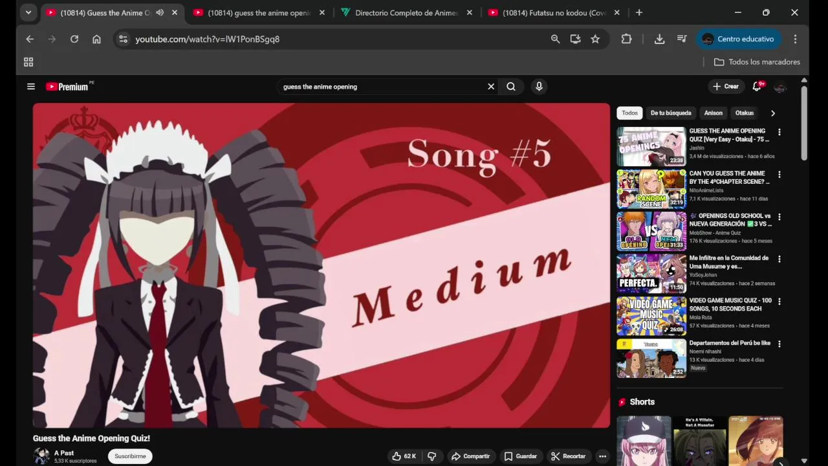Open options for GUESS THE ANIME OPENING QUIZ video
The width and height of the screenshot is (828, 466).
pyautogui.click(x=779, y=132)
